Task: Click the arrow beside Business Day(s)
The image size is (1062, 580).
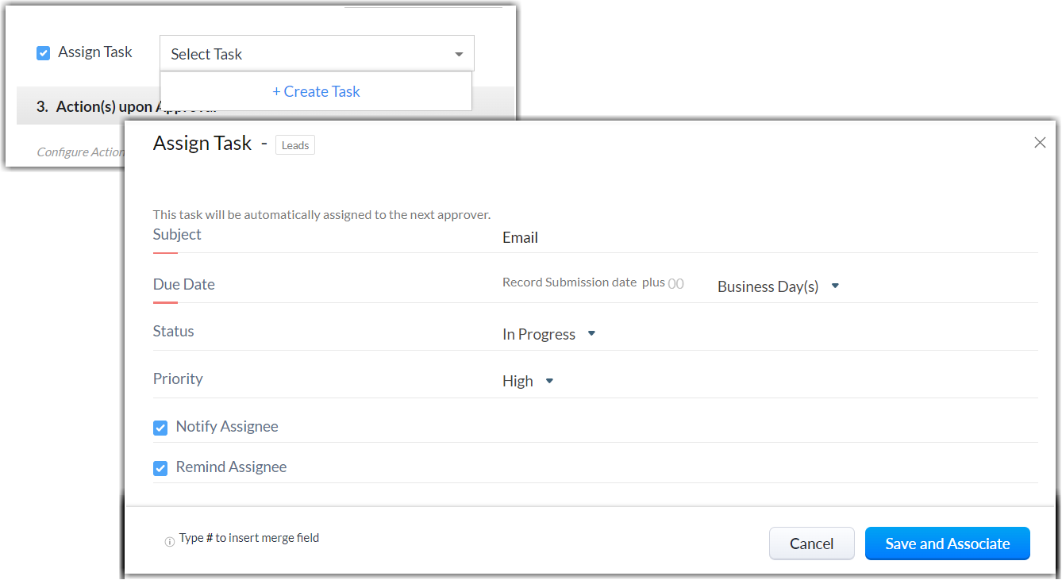Action: click(835, 286)
